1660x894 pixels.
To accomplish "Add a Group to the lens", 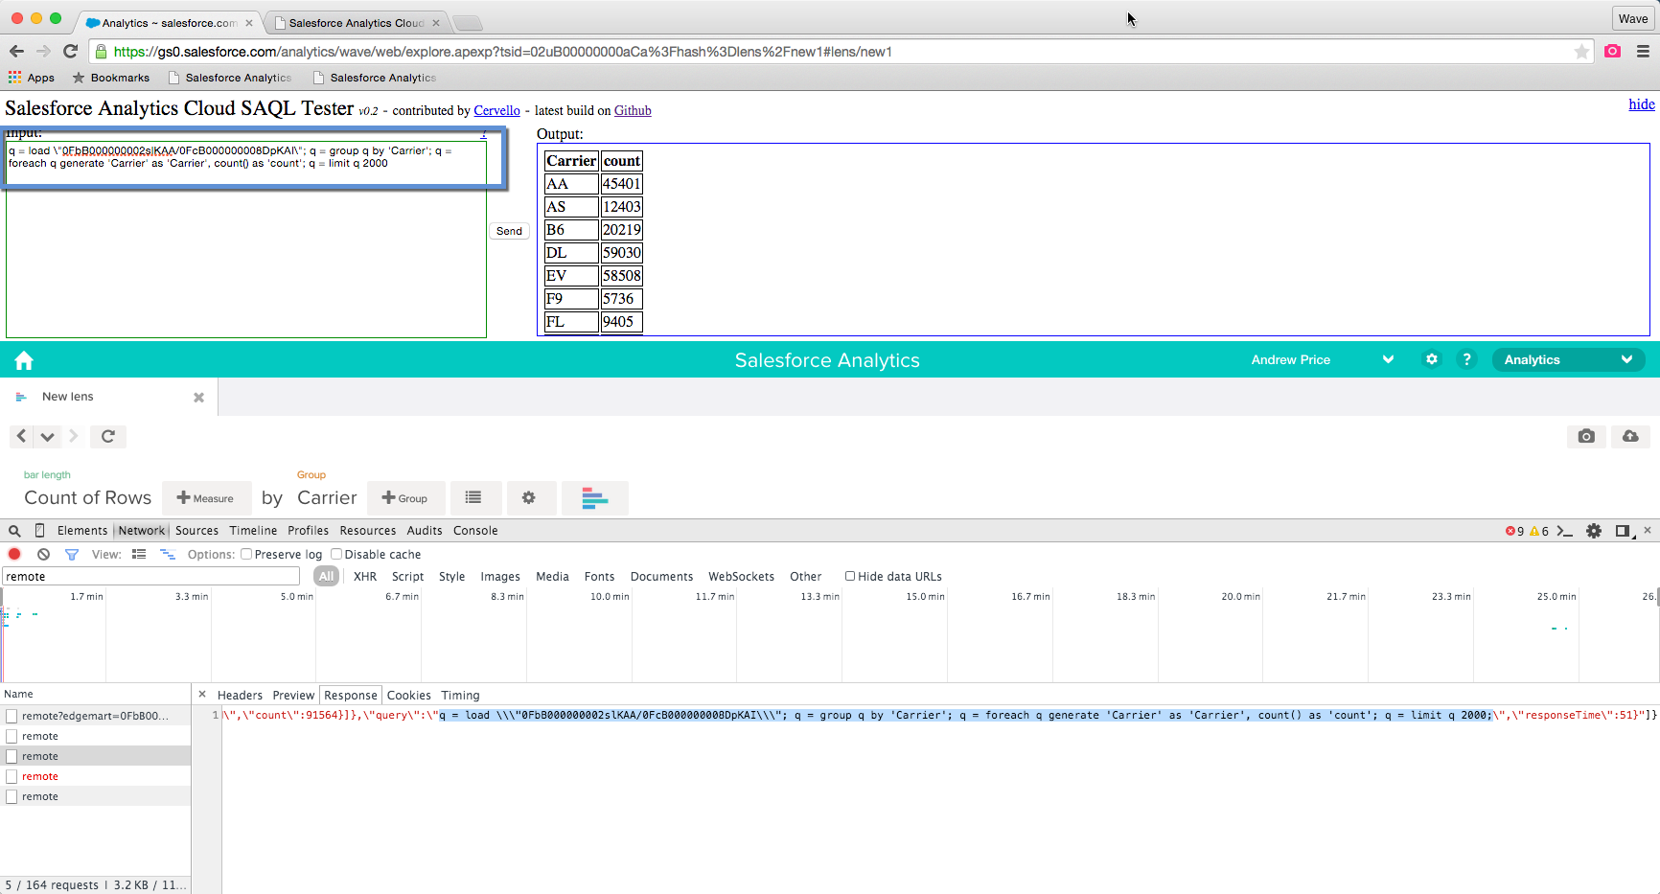I will pyautogui.click(x=405, y=498).
